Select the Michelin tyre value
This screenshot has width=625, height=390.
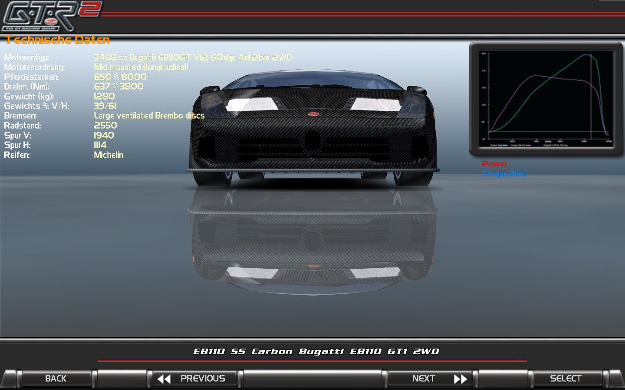point(109,155)
